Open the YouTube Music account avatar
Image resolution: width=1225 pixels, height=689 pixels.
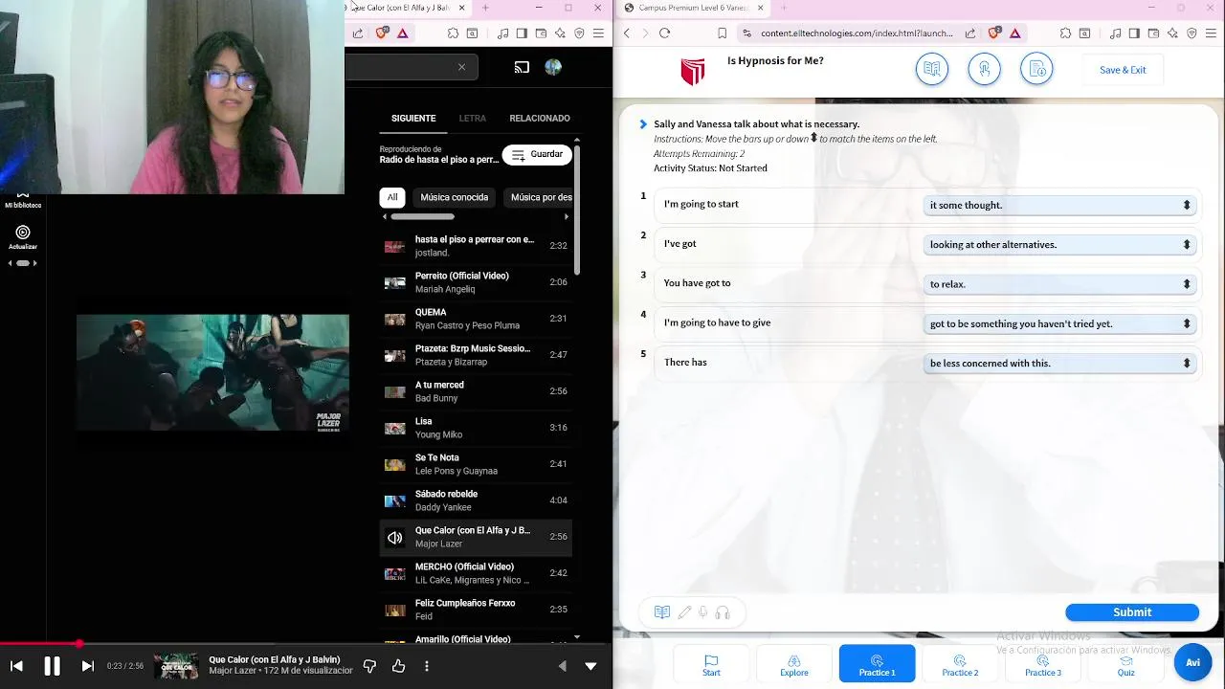tap(553, 67)
